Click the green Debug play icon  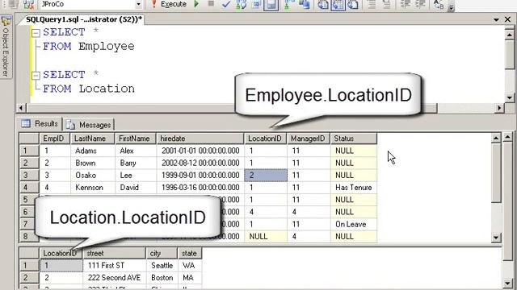pyautogui.click(x=196, y=4)
